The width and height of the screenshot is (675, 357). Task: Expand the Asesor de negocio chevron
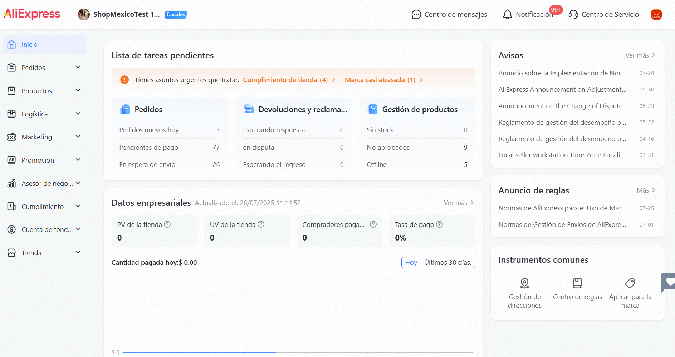tap(78, 183)
